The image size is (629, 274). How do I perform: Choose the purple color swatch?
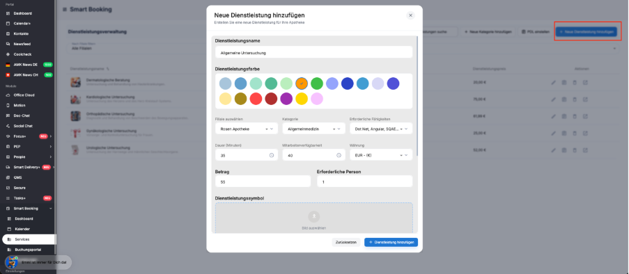point(286,99)
